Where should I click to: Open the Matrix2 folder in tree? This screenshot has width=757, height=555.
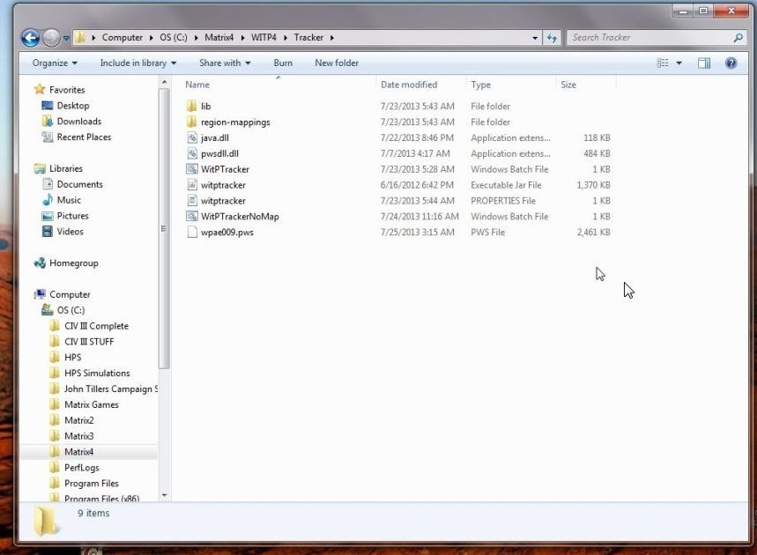79,420
